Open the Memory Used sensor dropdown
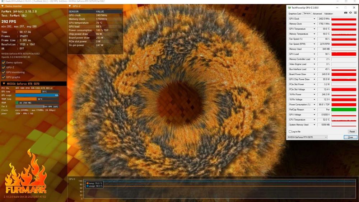This screenshot has width=359, height=202. [314, 49]
